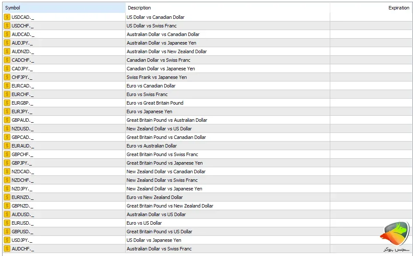Screen dimensions: 413x256
Task: Click the broker logo in bottom corner
Action: point(396,236)
